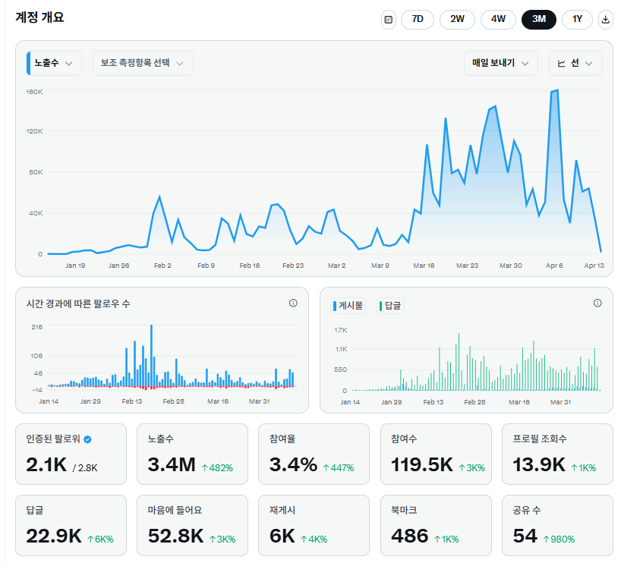Toggle the 게시물 series in the chart
The height and width of the screenshot is (563, 621).
click(x=348, y=306)
